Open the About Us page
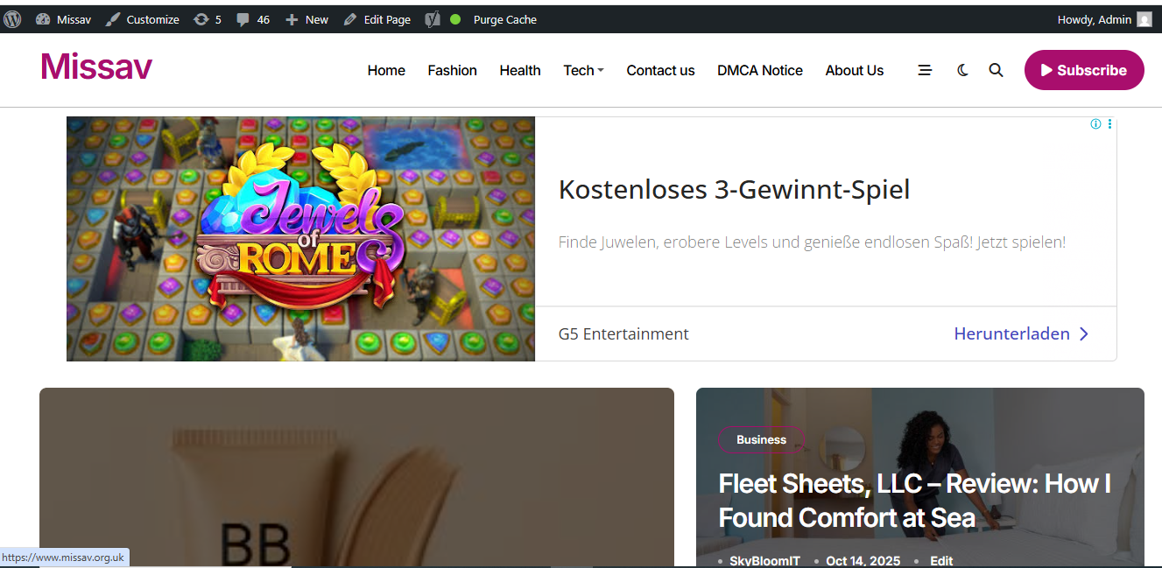Image resolution: width=1162 pixels, height=568 pixels. 855,70
